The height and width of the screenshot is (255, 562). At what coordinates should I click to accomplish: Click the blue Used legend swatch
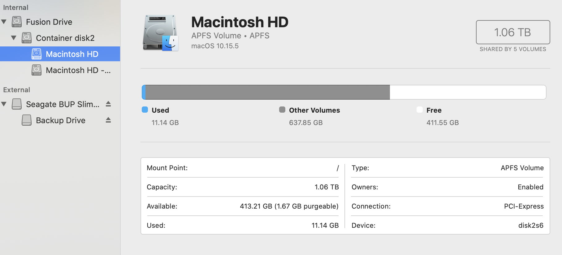[x=145, y=110]
